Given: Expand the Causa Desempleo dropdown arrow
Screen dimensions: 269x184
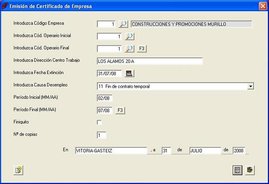Looking at the screenshot, I should pos(251,86).
